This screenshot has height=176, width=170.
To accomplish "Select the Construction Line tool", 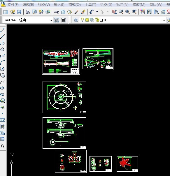I will tap(2, 37).
